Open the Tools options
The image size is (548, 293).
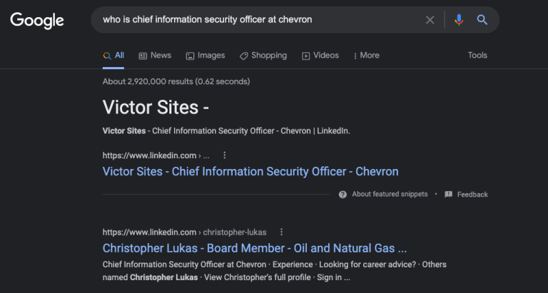pyautogui.click(x=477, y=55)
